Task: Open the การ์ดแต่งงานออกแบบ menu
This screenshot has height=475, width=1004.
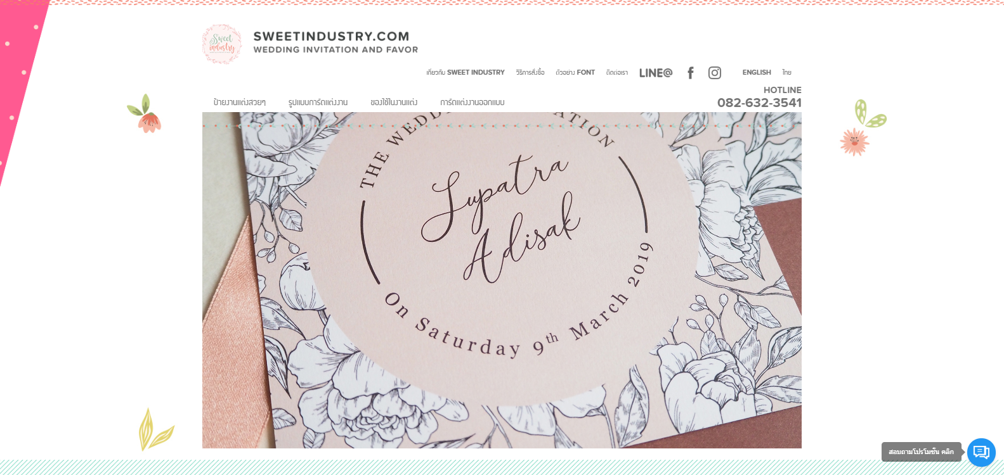Action: click(473, 102)
